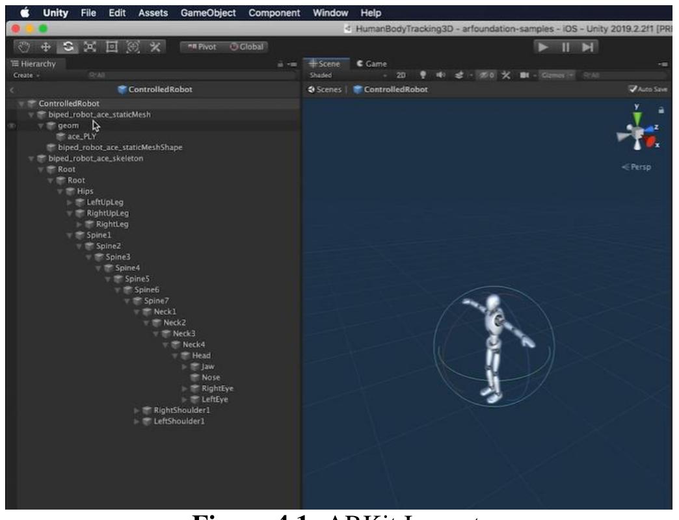Screen dimensions: 679x520
Task: Click the Hierarchy search field
Action: (191, 75)
